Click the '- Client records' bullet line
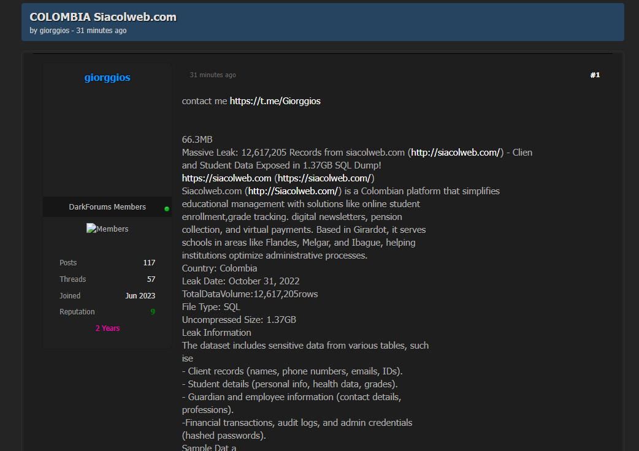 click(x=292, y=371)
